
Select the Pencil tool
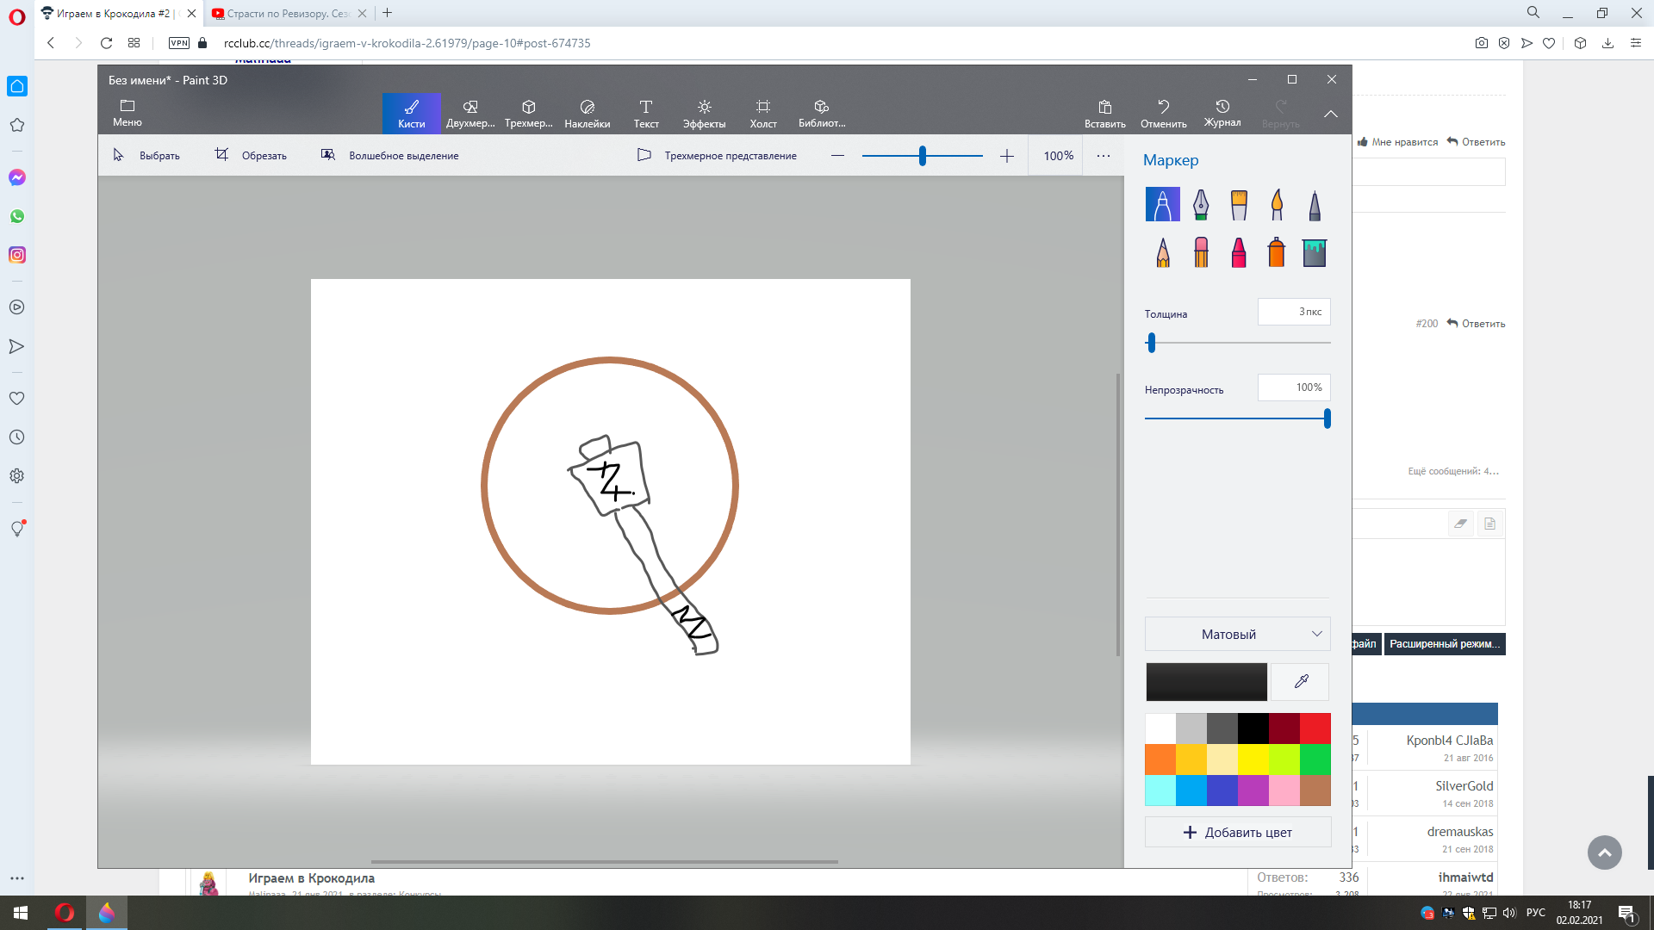pyautogui.click(x=1163, y=252)
